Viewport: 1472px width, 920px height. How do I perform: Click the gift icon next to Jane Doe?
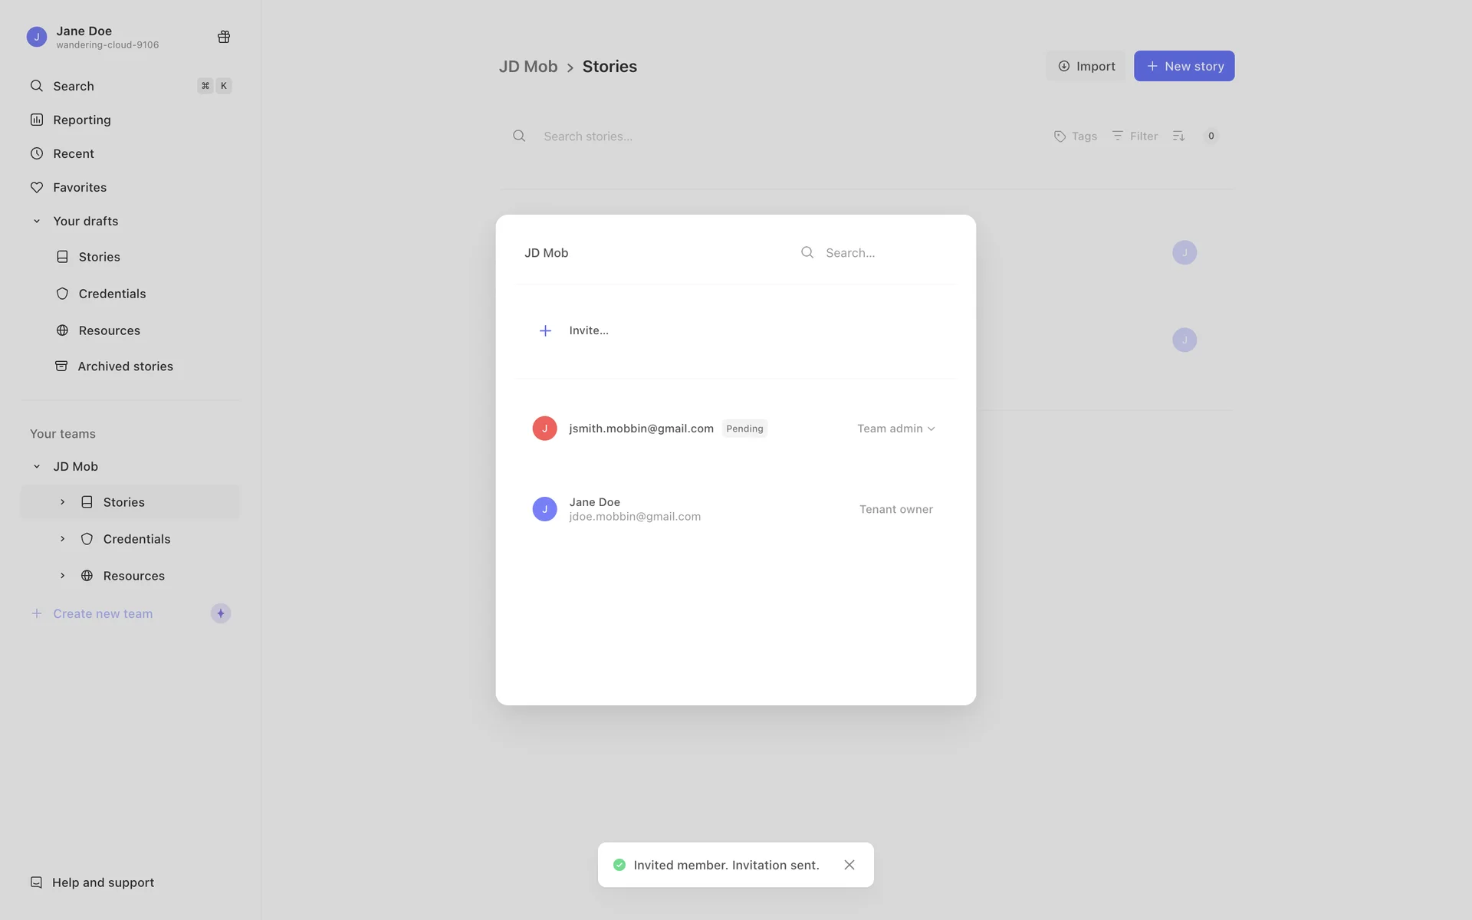tap(224, 37)
